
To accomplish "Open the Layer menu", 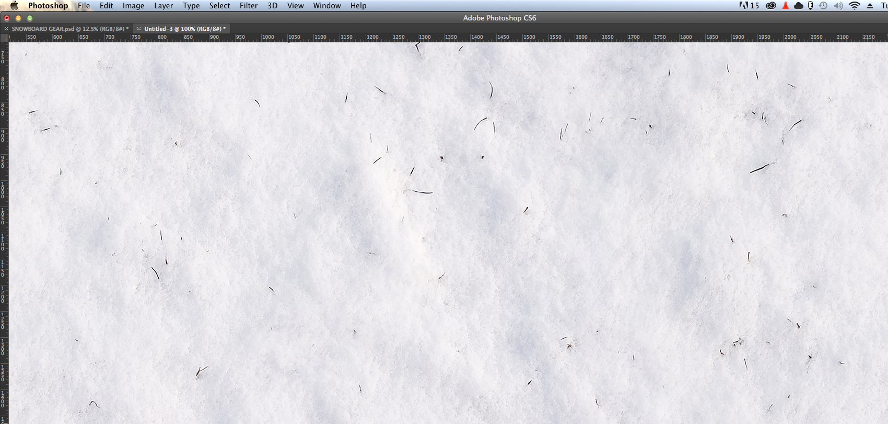I will pyautogui.click(x=163, y=6).
